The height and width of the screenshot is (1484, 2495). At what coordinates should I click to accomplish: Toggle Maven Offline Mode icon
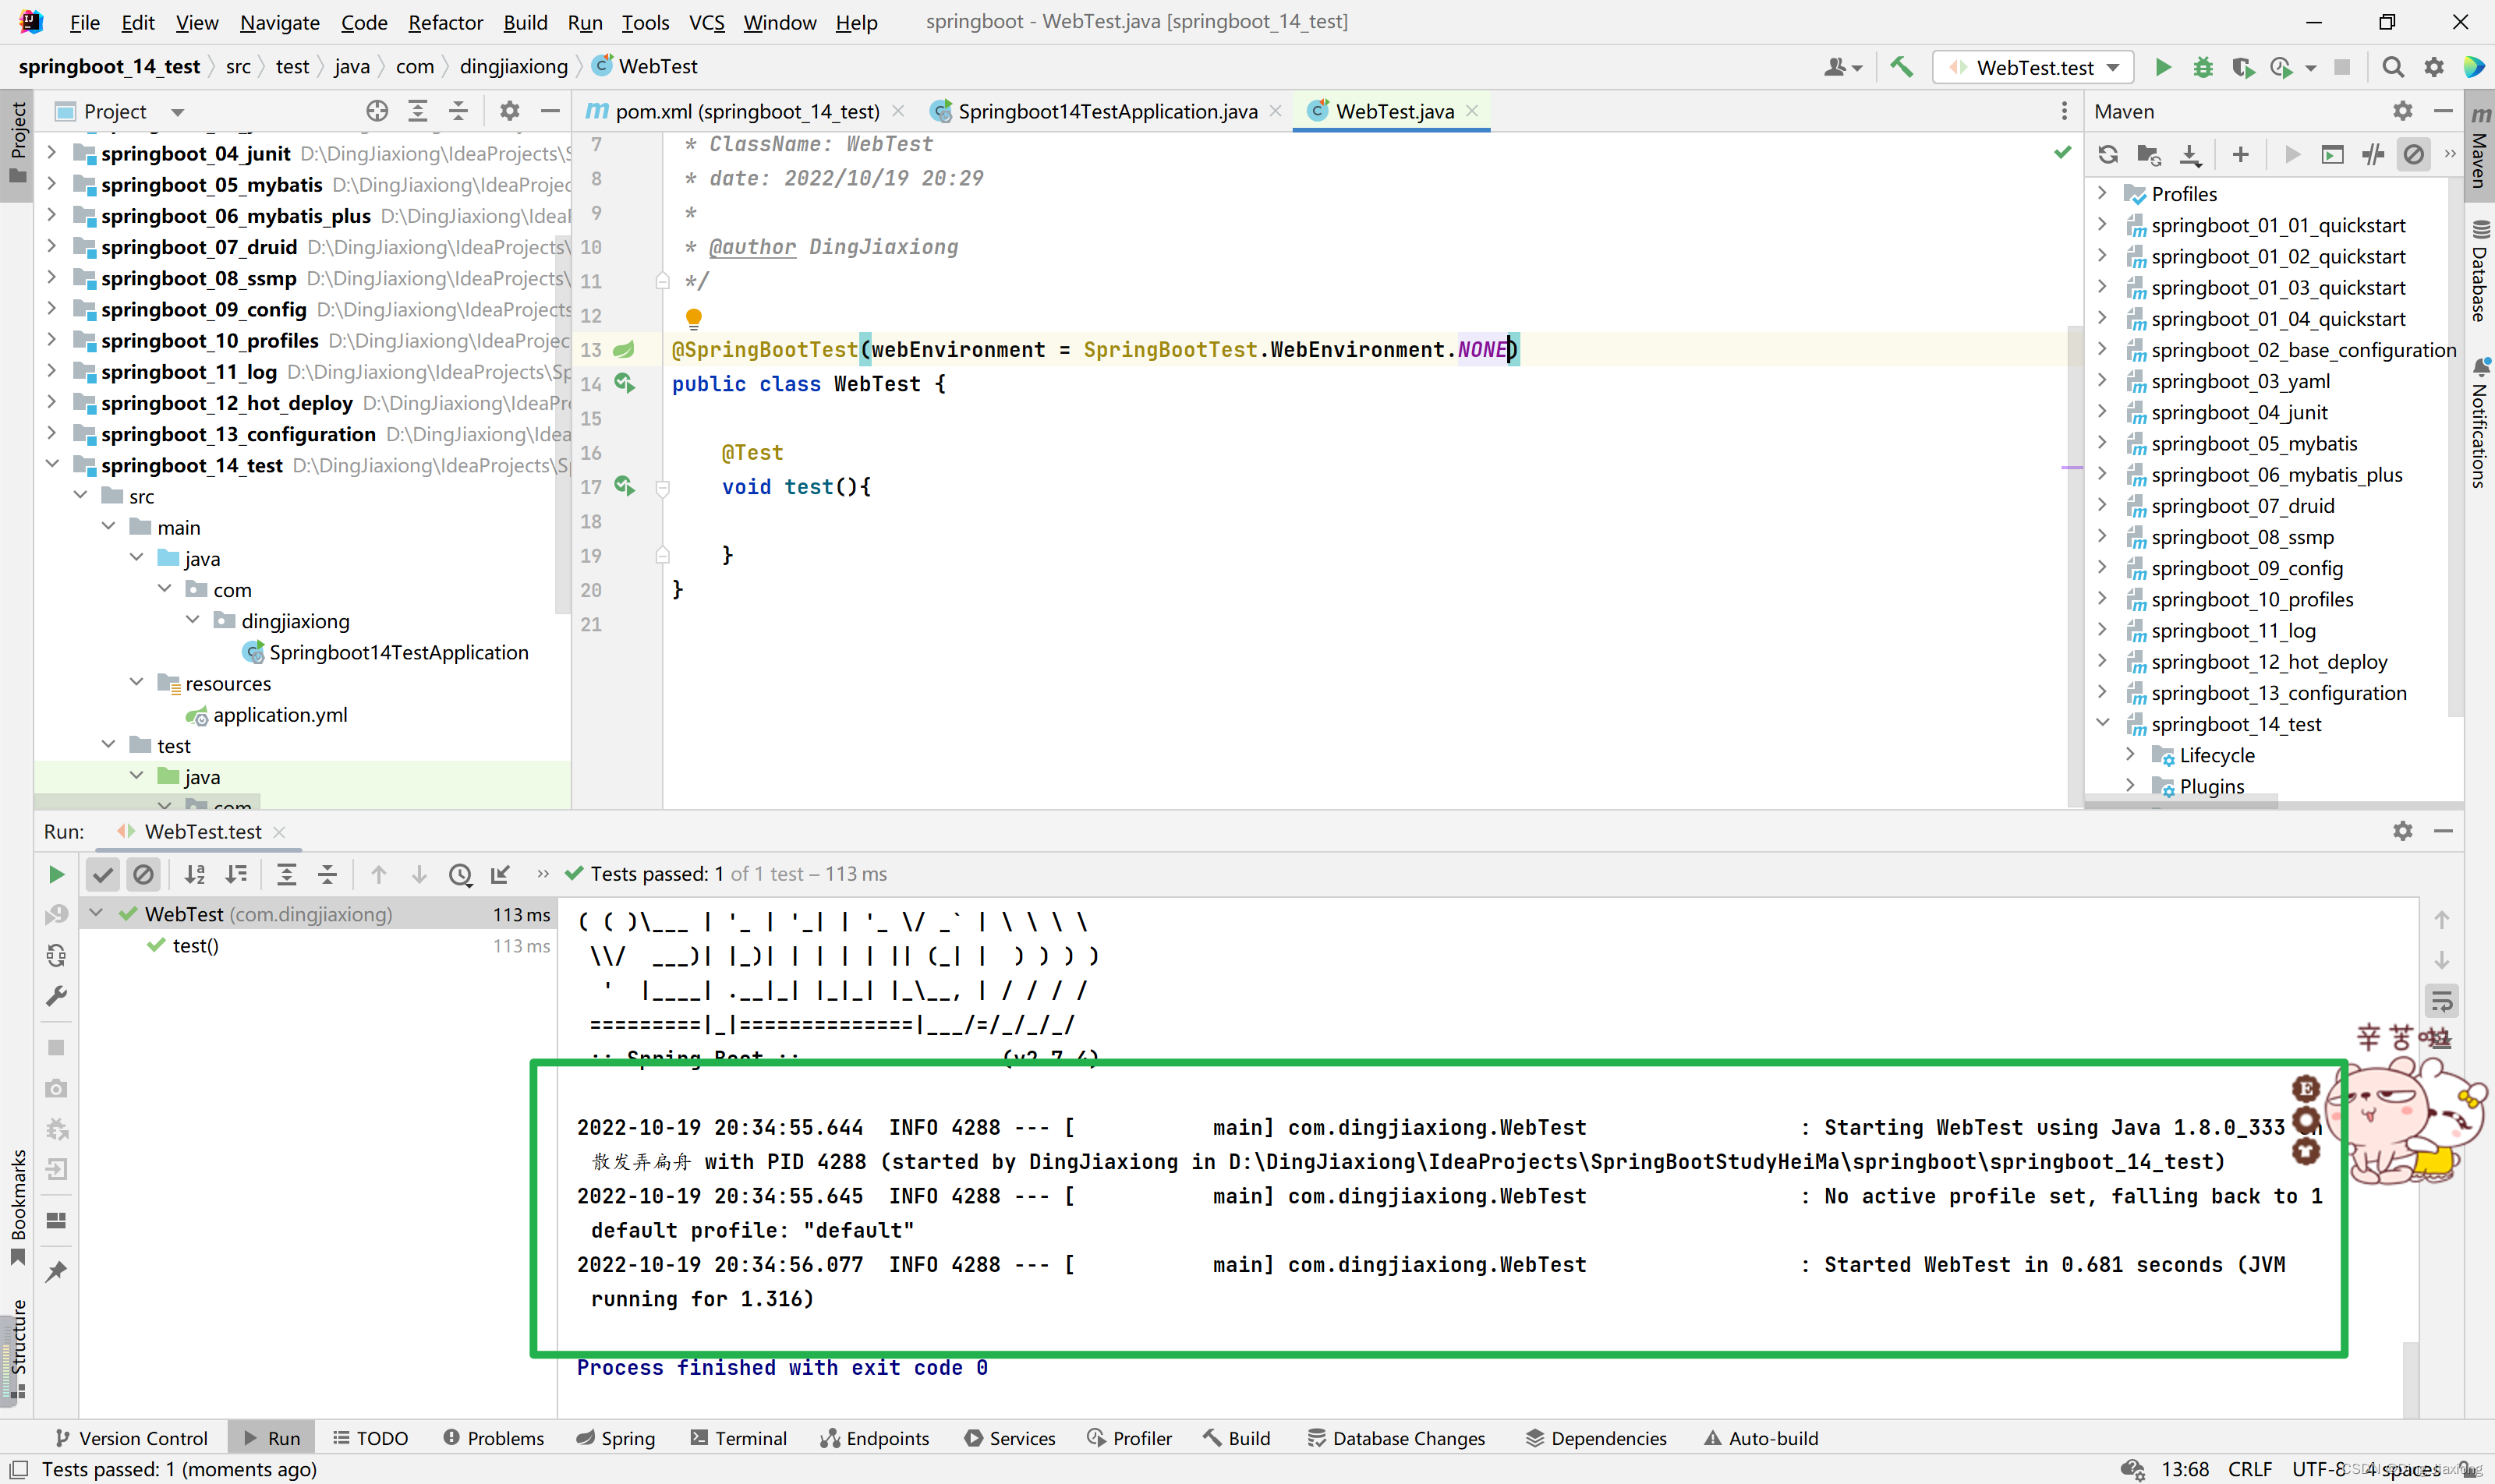point(2373,154)
